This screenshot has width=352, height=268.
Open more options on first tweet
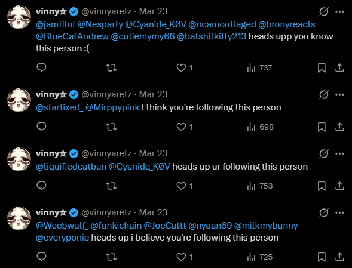click(x=339, y=12)
